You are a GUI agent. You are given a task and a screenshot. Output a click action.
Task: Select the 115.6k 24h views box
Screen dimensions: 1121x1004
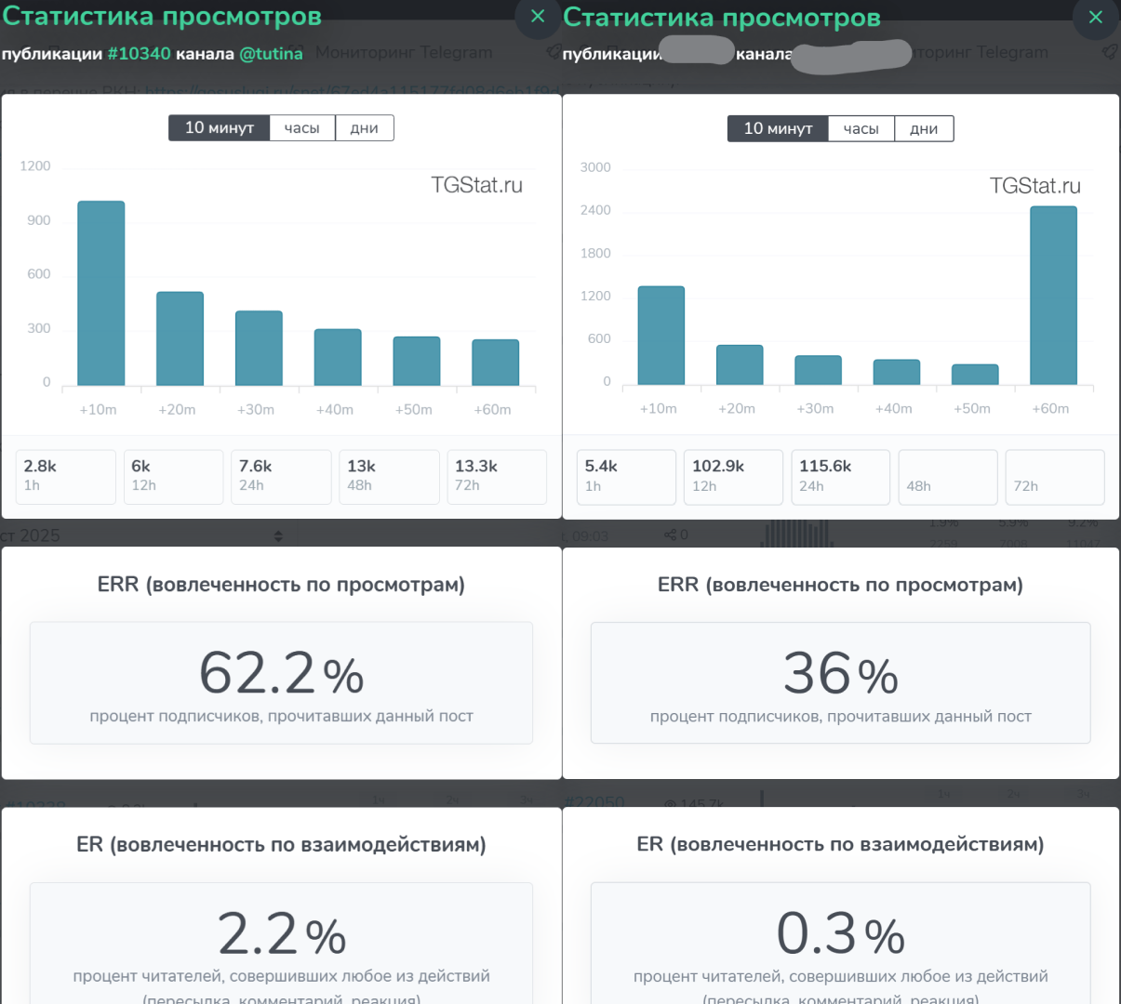click(841, 478)
